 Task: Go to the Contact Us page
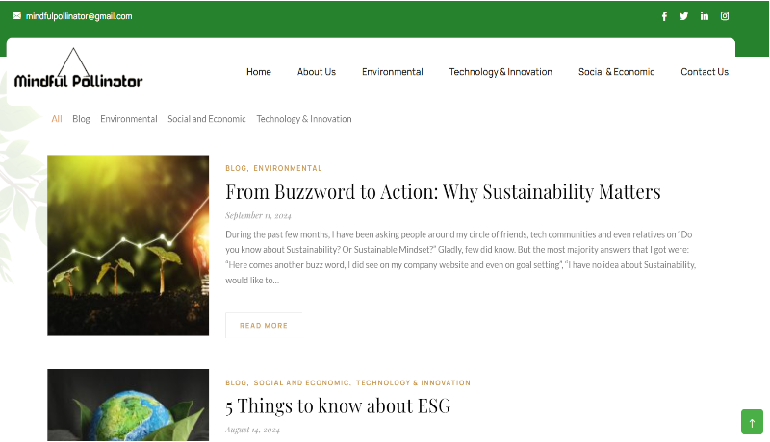click(x=705, y=72)
